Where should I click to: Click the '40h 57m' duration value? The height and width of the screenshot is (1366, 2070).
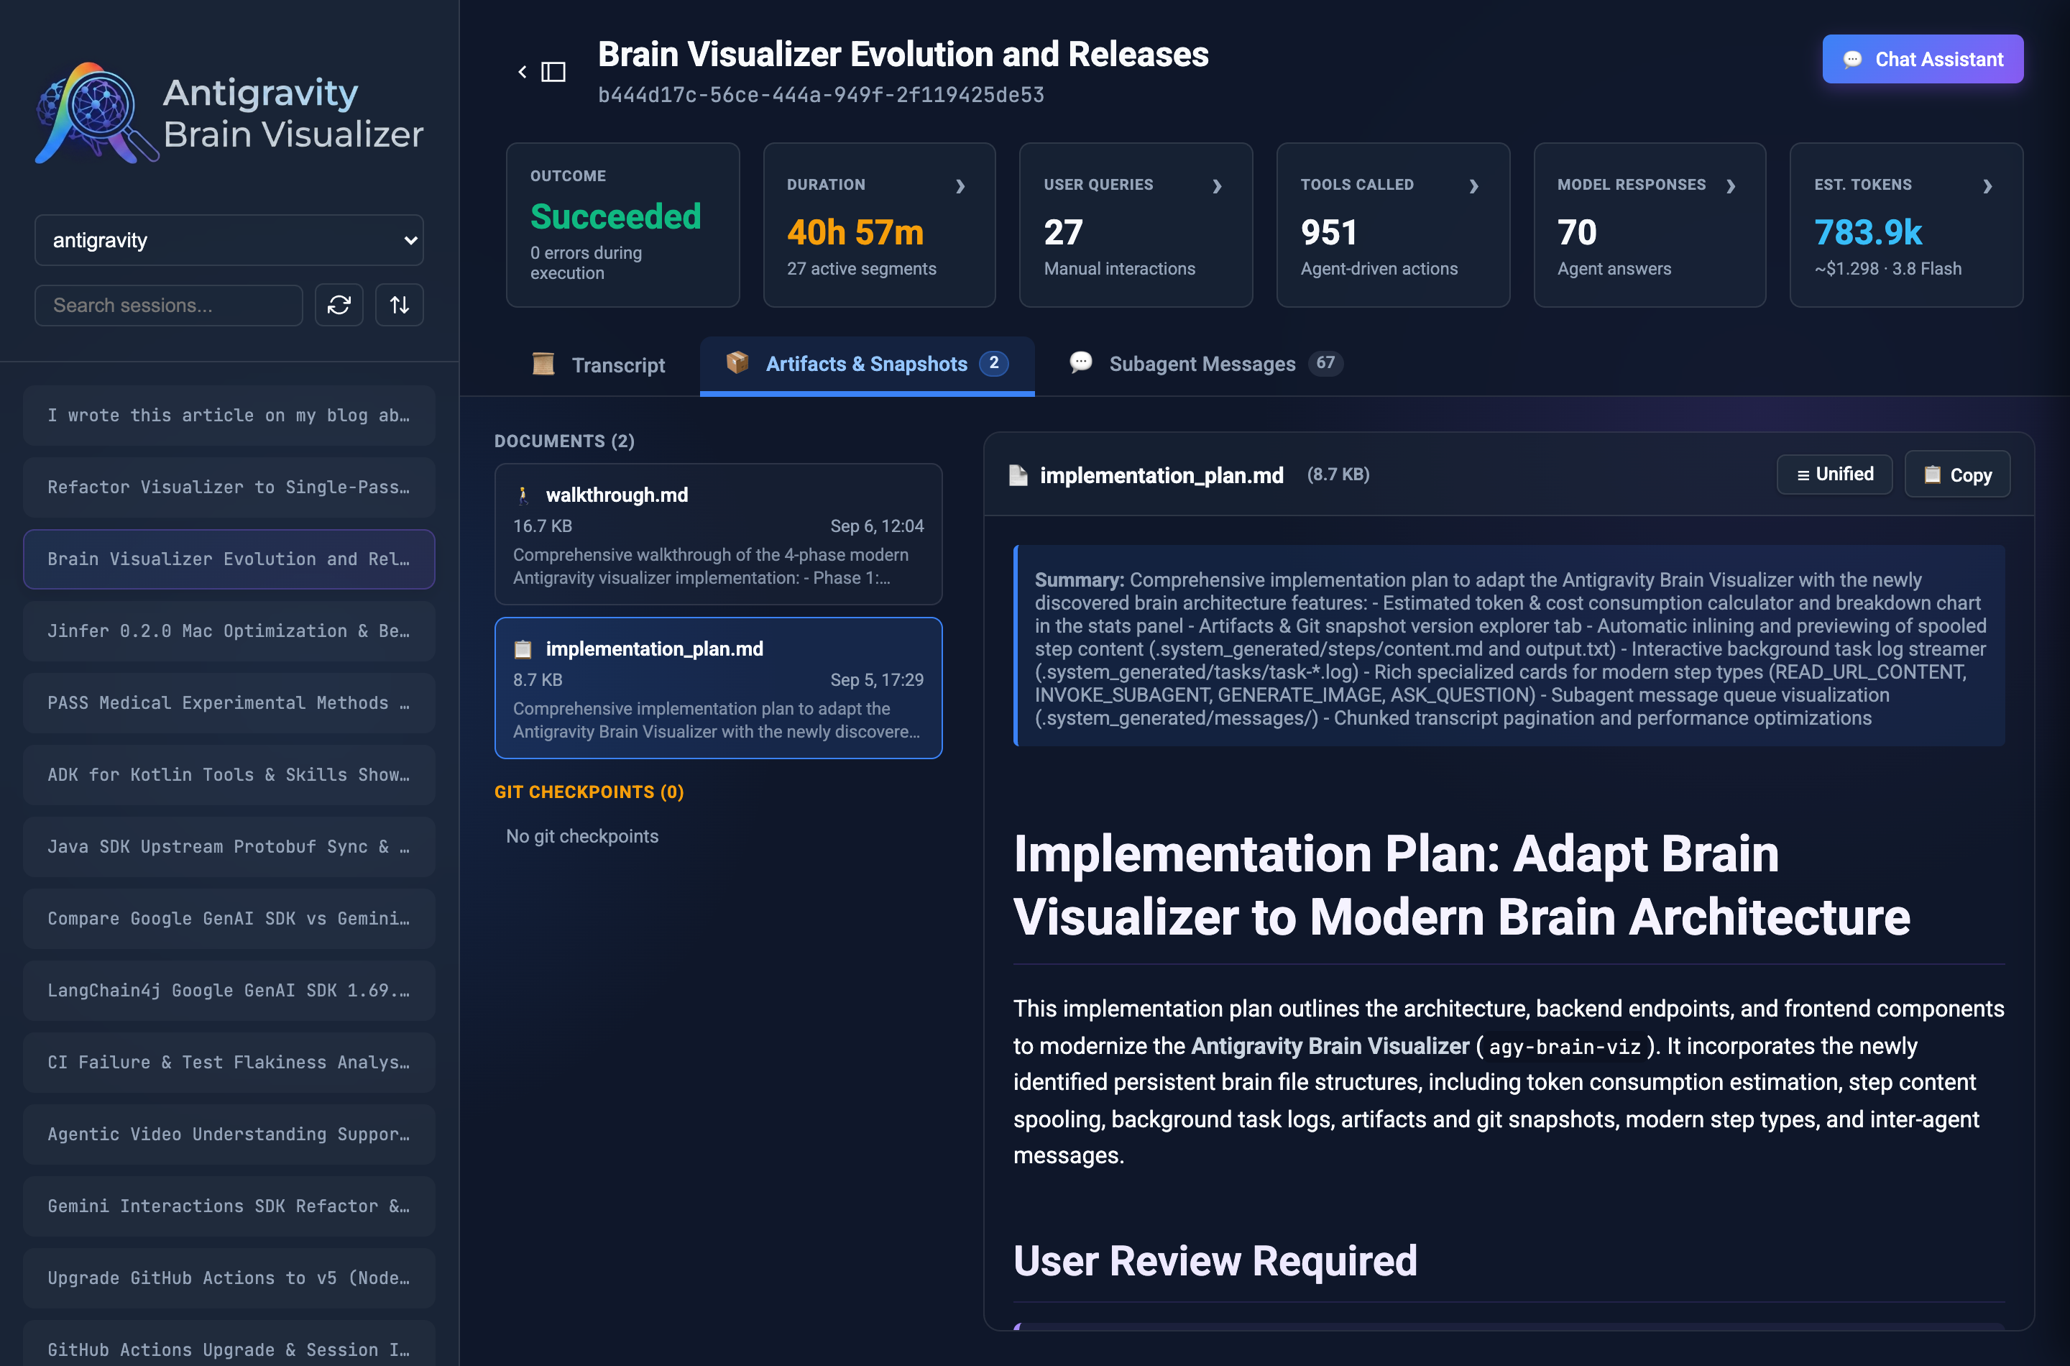[855, 233]
